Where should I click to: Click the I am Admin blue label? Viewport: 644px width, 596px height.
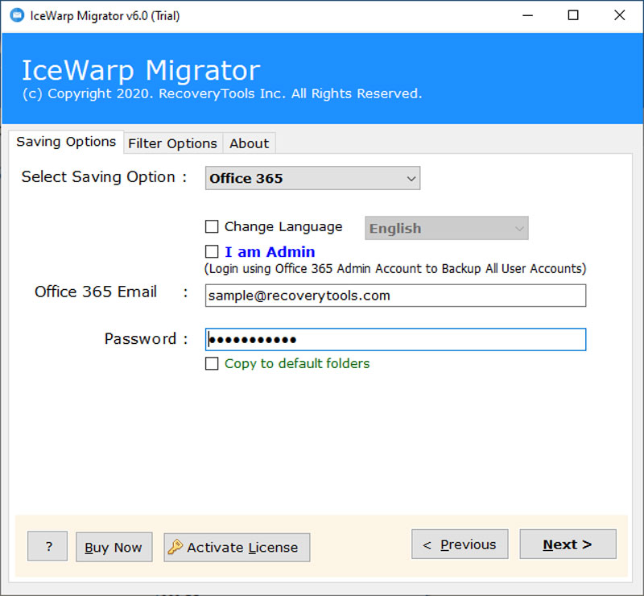point(270,251)
